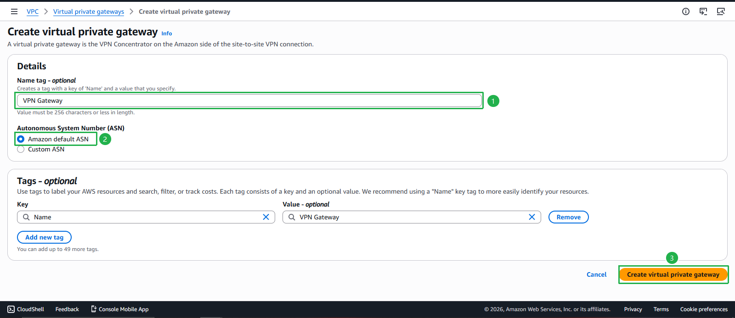Open Cookie preferences in footer

click(x=704, y=309)
